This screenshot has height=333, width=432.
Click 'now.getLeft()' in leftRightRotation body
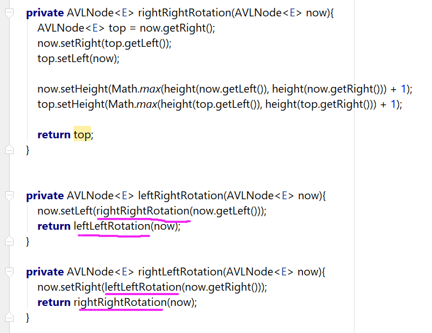tap(226, 211)
